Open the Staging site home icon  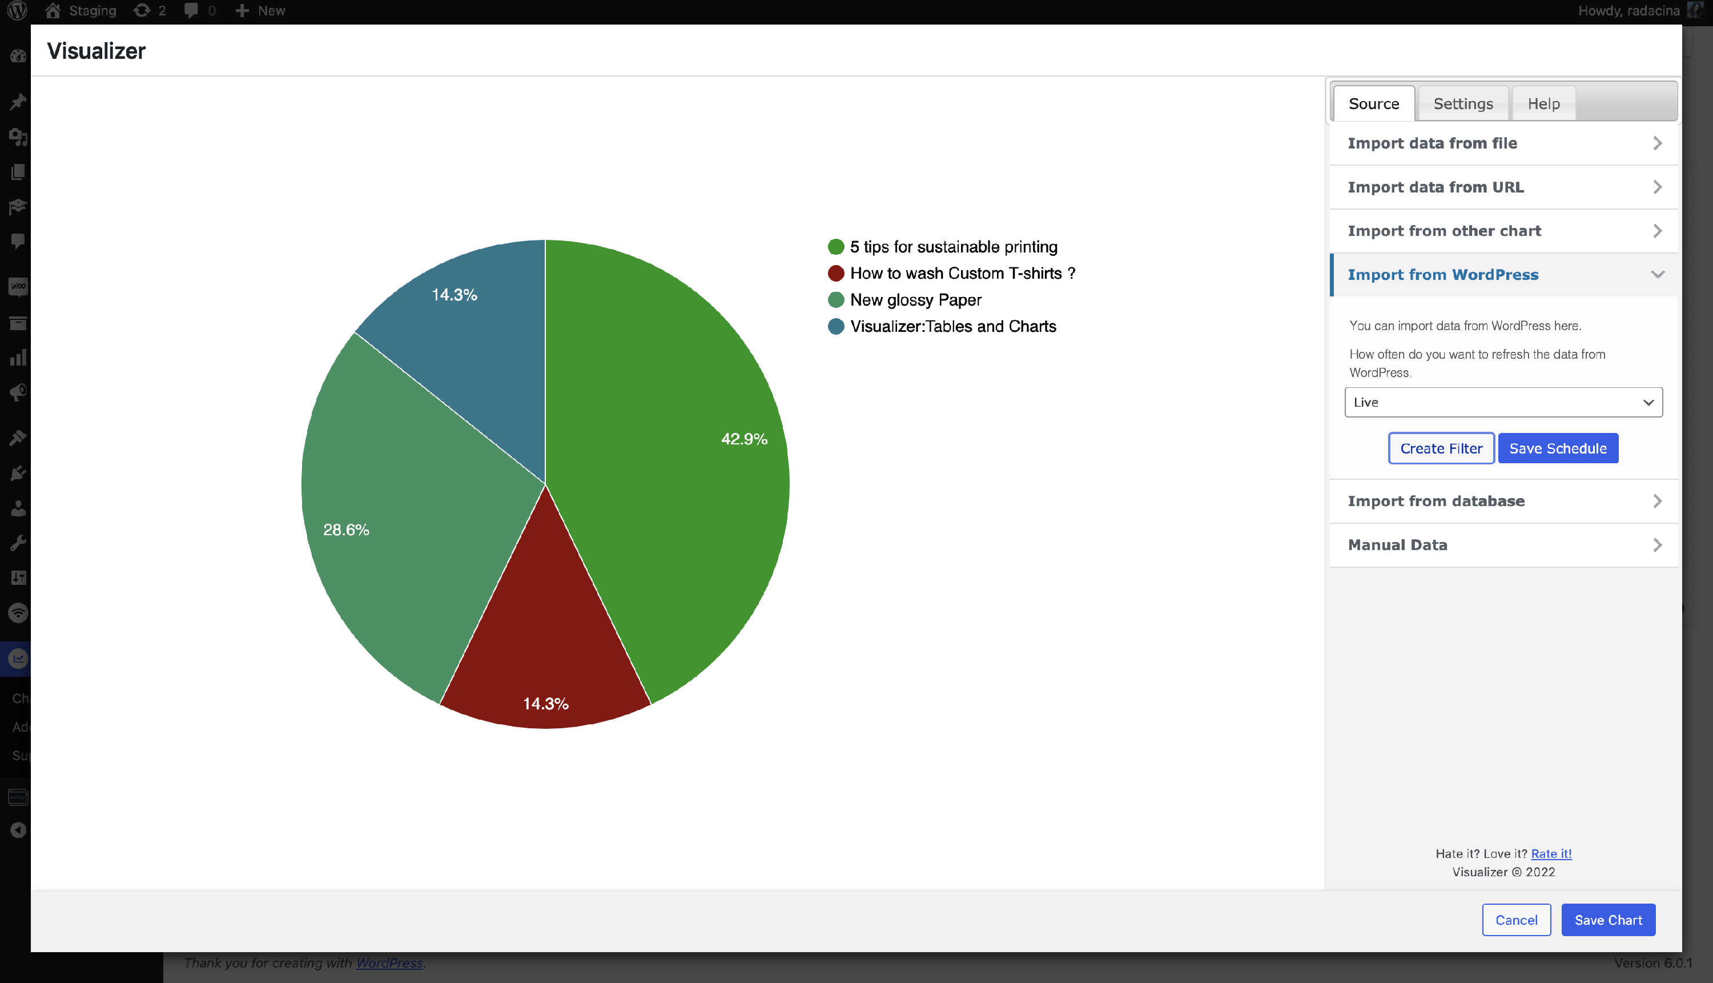point(53,11)
